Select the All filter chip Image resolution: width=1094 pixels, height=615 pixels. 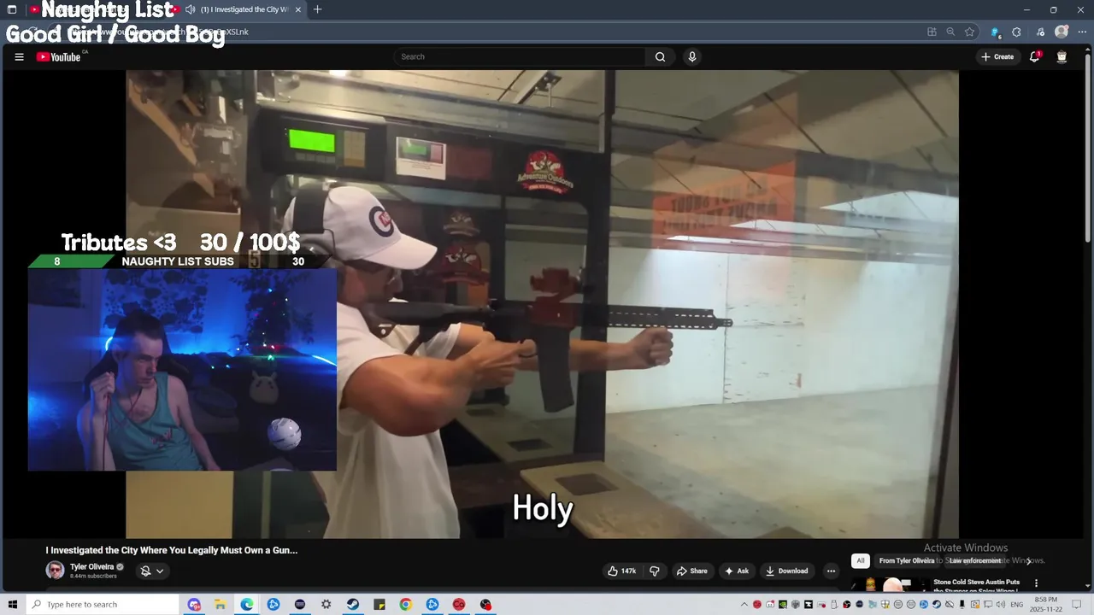[861, 561]
